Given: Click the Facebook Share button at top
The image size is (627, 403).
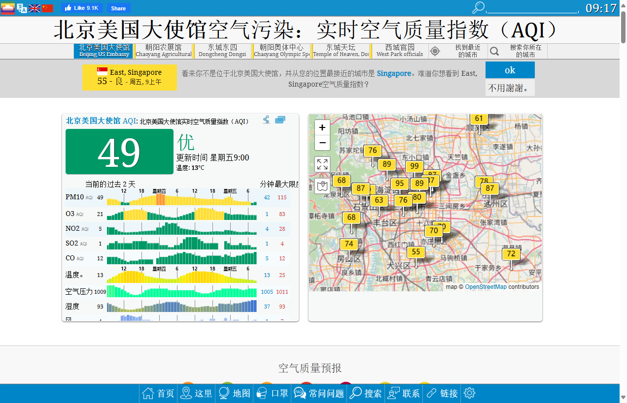Looking at the screenshot, I should click(118, 8).
